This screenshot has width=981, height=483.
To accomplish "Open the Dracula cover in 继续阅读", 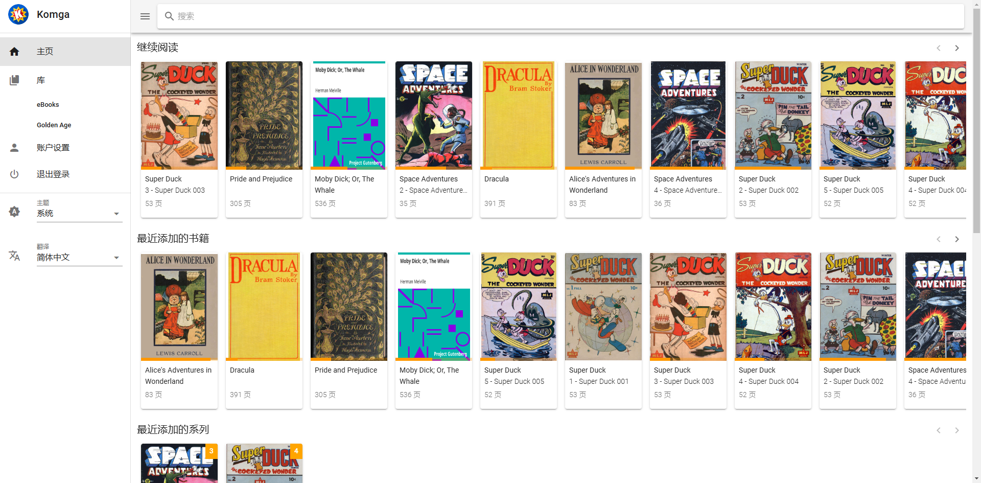I will 519,116.
